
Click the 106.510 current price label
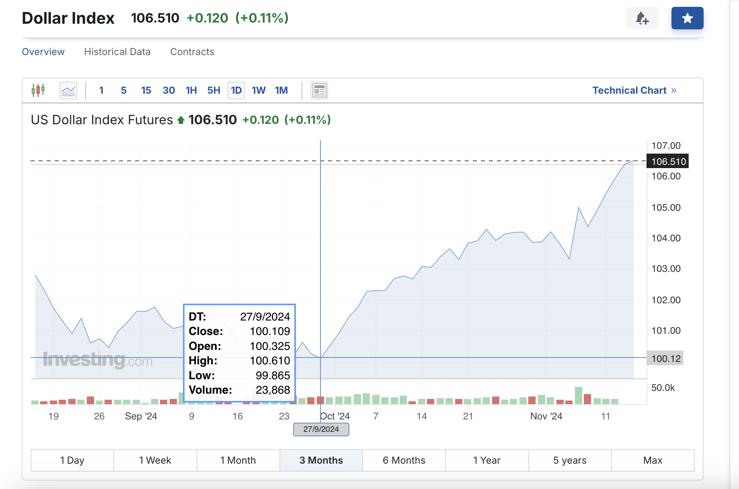pyautogui.click(x=667, y=161)
